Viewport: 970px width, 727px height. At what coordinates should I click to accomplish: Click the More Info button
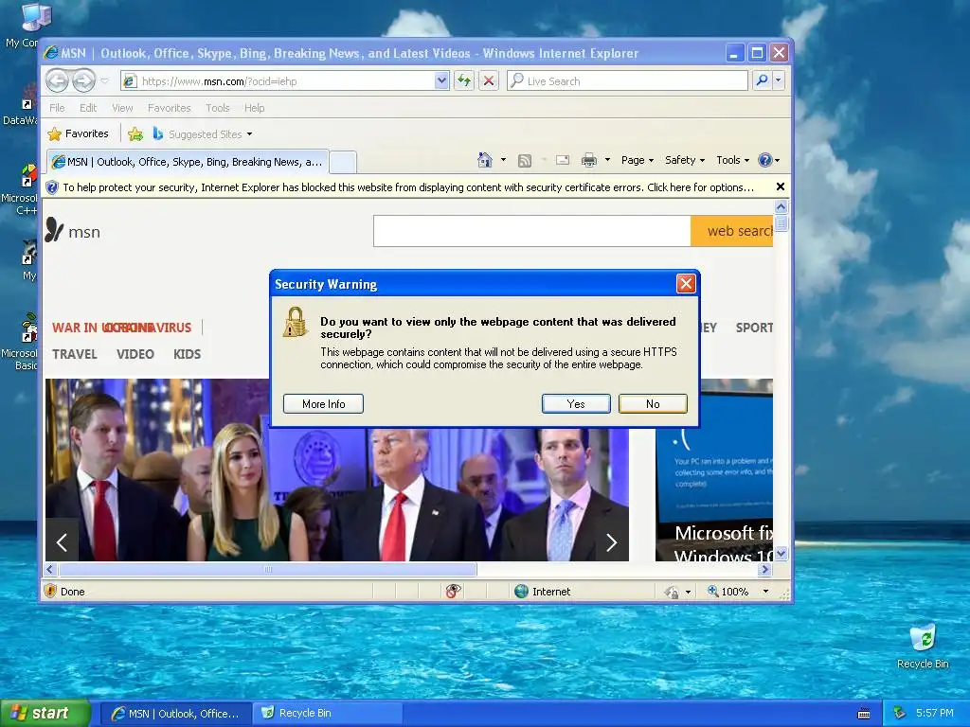(x=323, y=403)
